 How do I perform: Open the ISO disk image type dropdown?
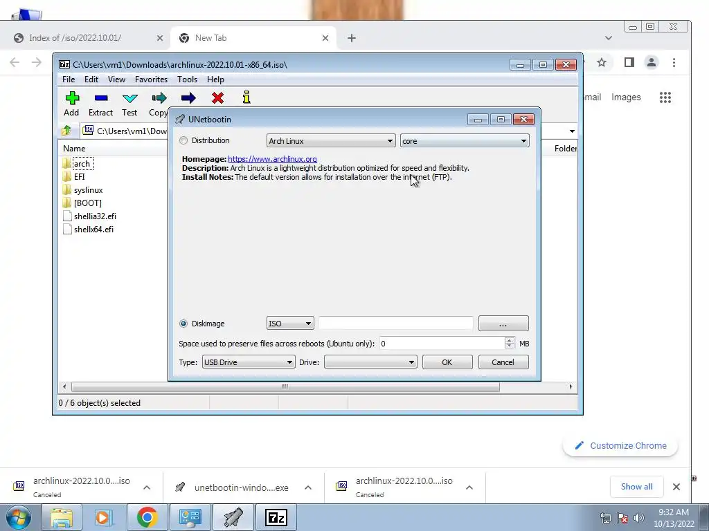pos(290,324)
